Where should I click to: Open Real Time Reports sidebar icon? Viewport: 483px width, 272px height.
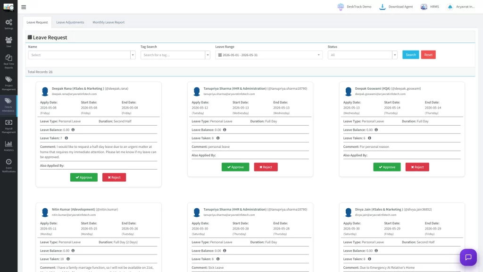(8, 61)
